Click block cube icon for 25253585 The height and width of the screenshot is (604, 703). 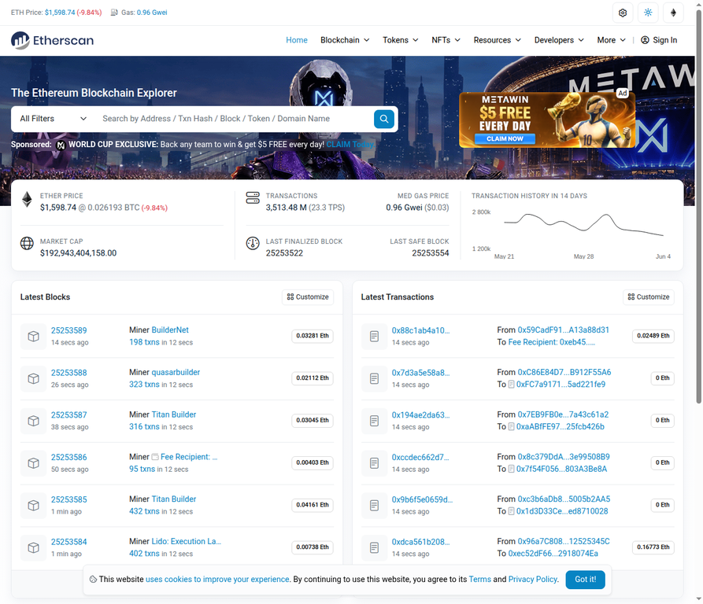(x=33, y=505)
